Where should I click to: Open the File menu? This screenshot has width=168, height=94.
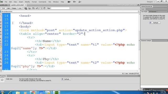coord(6,2)
